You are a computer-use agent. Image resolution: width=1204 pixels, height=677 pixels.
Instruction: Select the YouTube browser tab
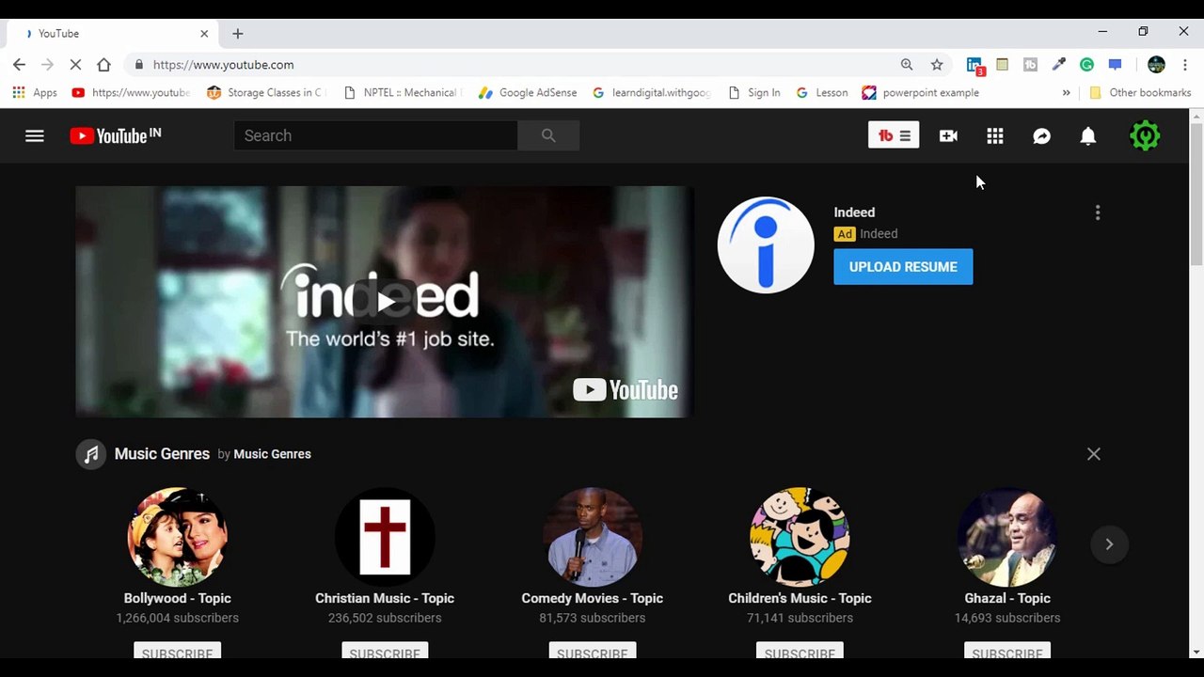point(114,34)
